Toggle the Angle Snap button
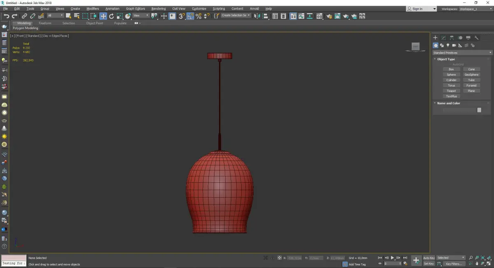Image resolution: width=494 pixels, height=268 pixels. click(190, 16)
